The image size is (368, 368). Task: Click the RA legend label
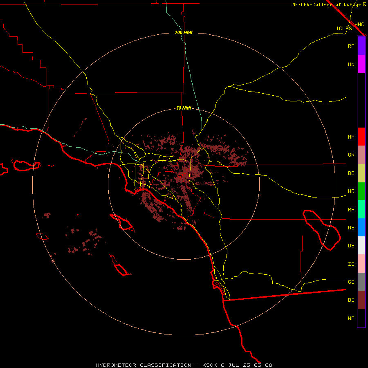351,210
